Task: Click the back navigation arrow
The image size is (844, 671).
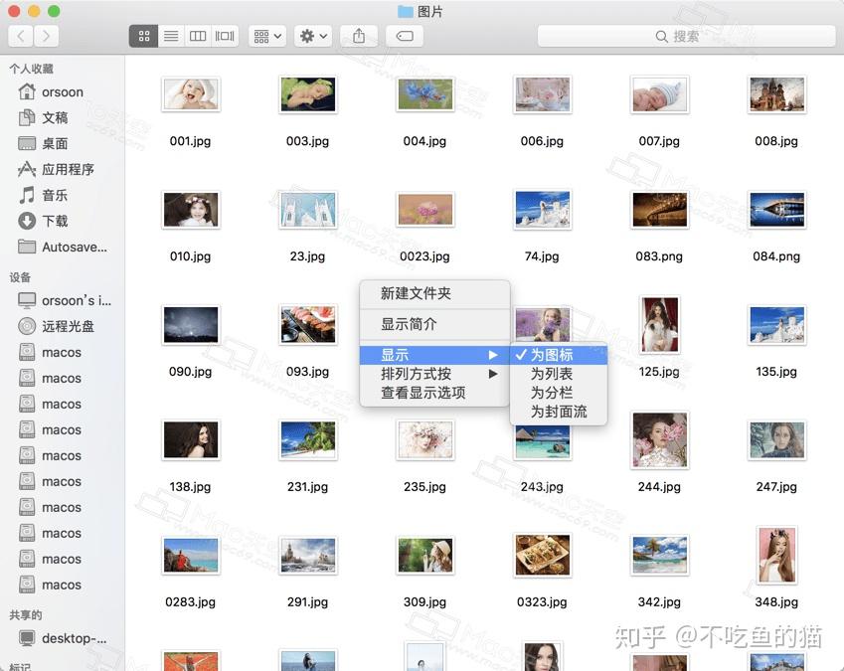Action: (19, 35)
